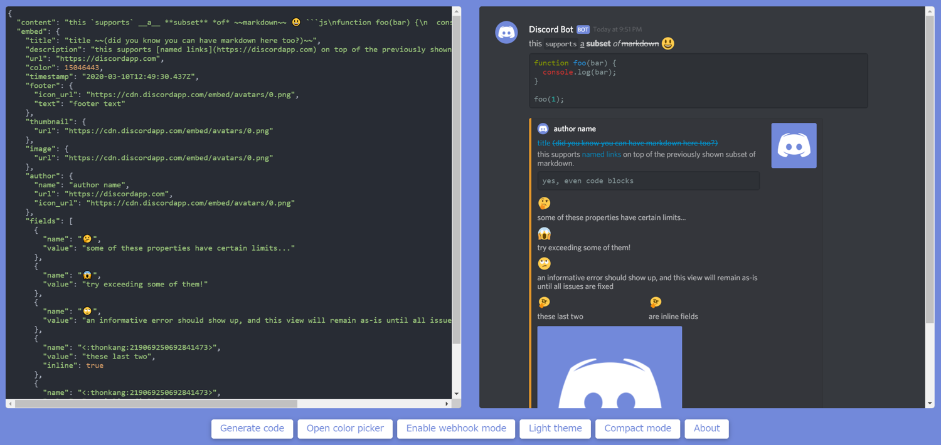Click the small author avatar icon in embed
941x445 pixels.
pos(543,128)
